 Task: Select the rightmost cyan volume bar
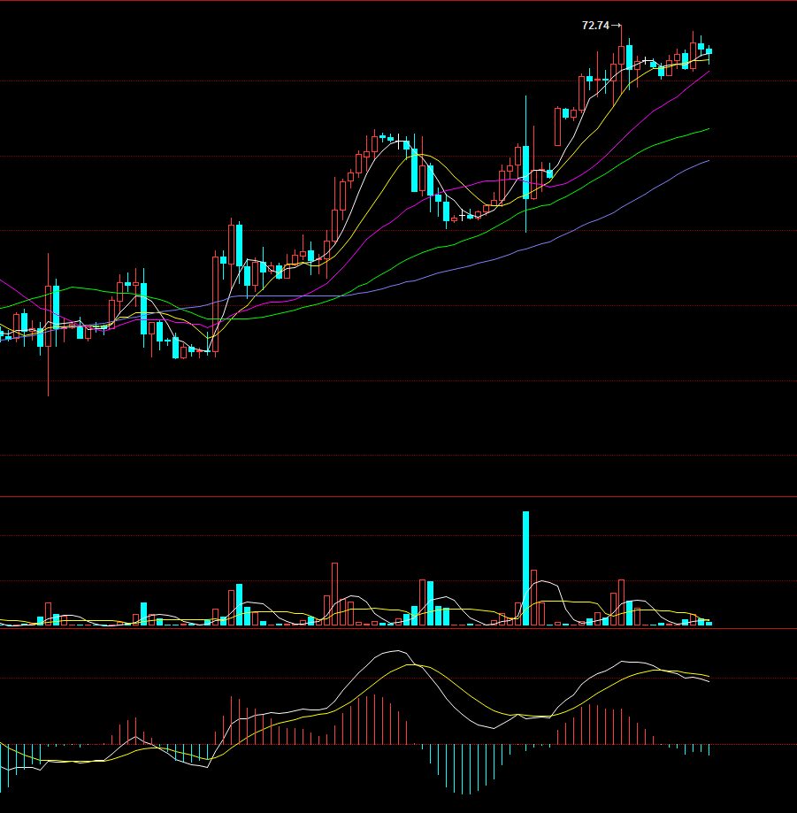709,623
